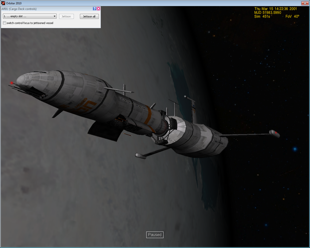The width and height of the screenshot is (310, 248).
Task: Click the date readout Thu Mar 15 14:22:36 2001
Action: (x=276, y=9)
